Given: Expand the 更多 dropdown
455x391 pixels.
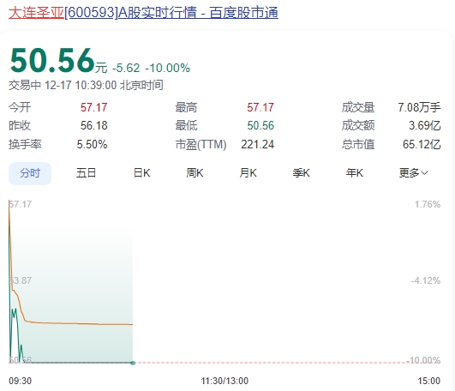Looking at the screenshot, I should 413,173.
